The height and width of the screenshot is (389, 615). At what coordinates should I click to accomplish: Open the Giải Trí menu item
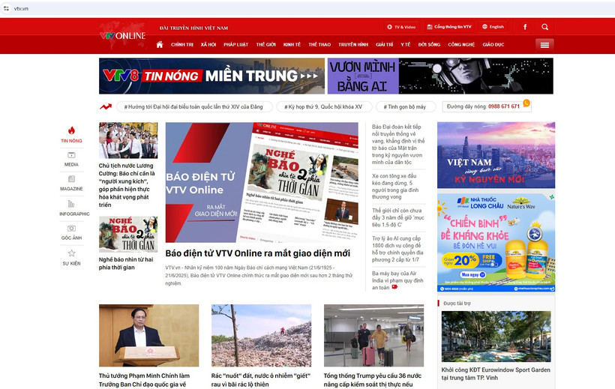coord(384,45)
